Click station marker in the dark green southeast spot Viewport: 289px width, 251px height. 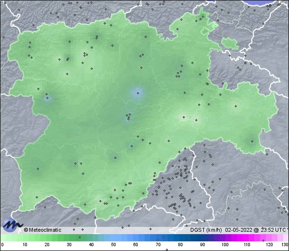pyautogui.click(x=252, y=142)
